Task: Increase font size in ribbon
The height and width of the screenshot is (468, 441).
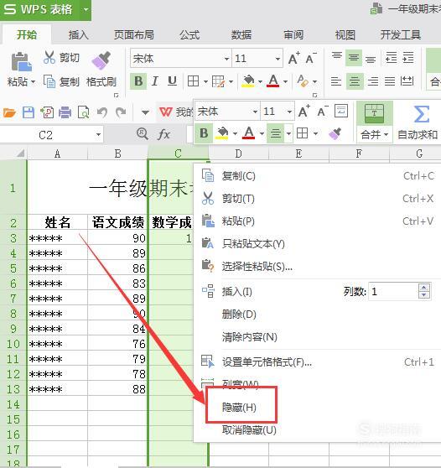Action: tap(294, 58)
